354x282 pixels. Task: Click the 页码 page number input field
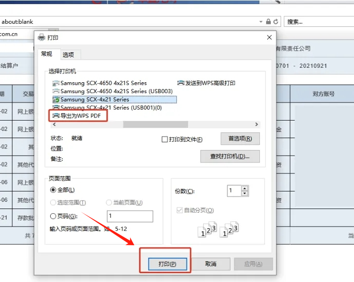coord(130,216)
